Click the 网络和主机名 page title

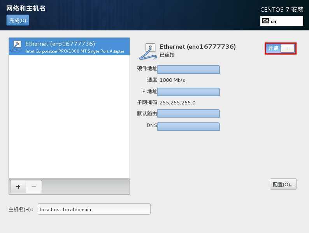click(26, 9)
